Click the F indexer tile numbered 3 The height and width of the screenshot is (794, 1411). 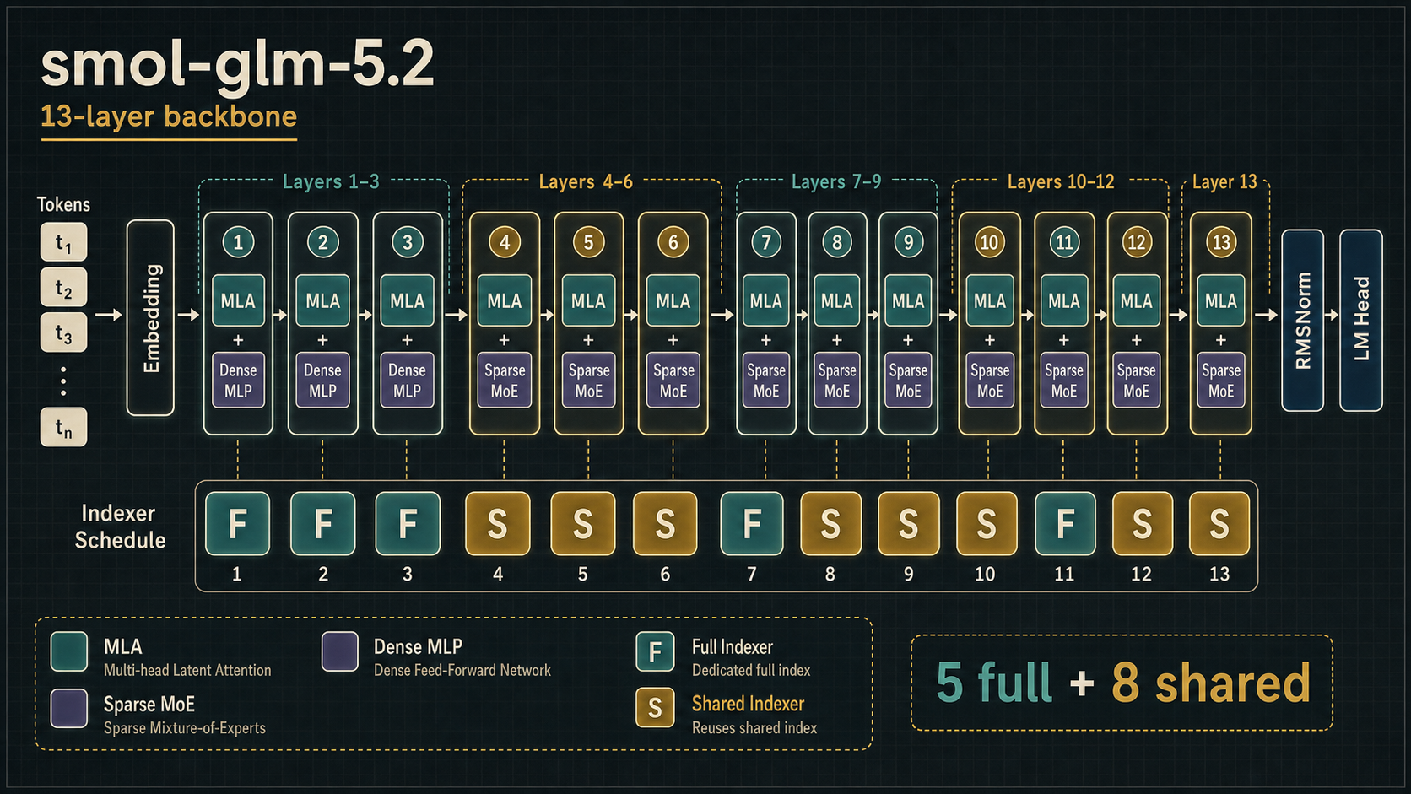coord(408,524)
